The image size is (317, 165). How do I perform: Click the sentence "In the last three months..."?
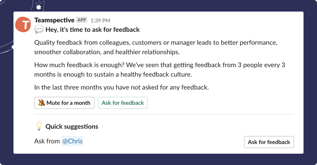(x=122, y=87)
